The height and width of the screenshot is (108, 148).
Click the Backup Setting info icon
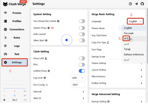click(x=108, y=101)
